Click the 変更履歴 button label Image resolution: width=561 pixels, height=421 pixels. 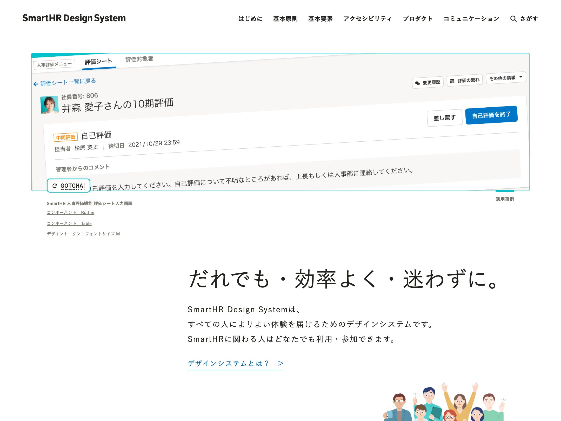(x=431, y=82)
